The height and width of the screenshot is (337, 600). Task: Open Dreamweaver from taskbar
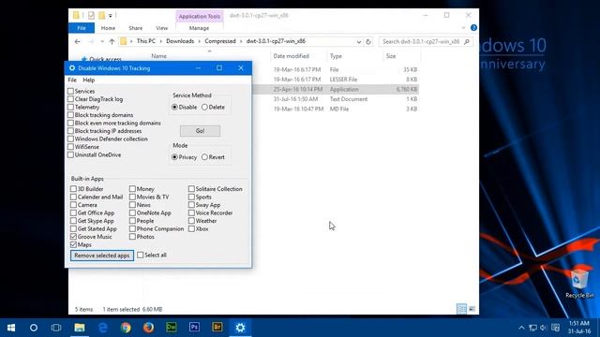(172, 328)
